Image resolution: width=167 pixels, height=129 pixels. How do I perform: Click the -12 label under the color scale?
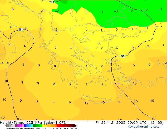pos(36,128)
